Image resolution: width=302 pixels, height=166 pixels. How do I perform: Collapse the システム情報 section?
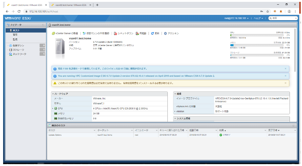(175, 119)
